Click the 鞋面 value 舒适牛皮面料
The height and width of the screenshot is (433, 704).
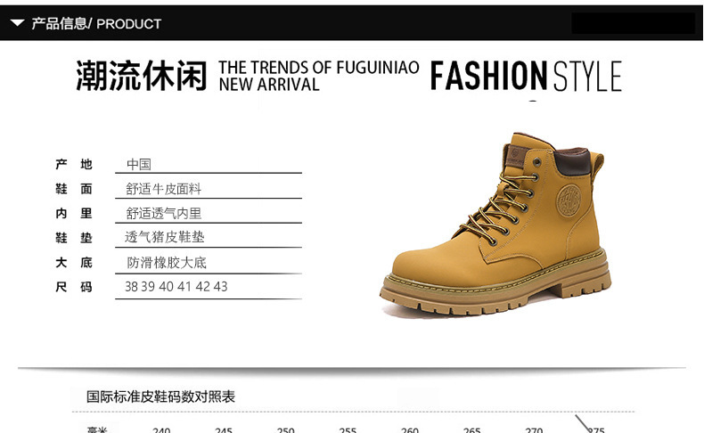click(x=163, y=189)
